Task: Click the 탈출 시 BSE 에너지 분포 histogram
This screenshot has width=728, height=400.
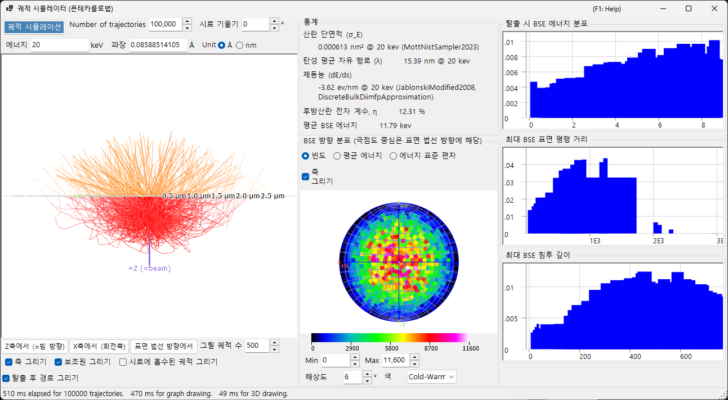Action: pos(613,80)
